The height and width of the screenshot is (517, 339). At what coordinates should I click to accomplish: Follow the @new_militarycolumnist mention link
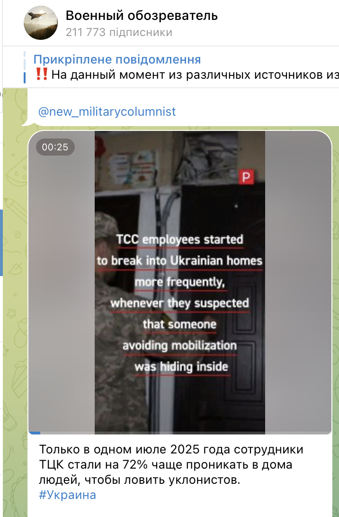107,111
